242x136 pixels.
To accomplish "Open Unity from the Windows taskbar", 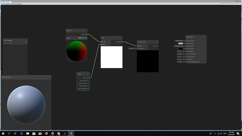I will (x=71, y=134).
